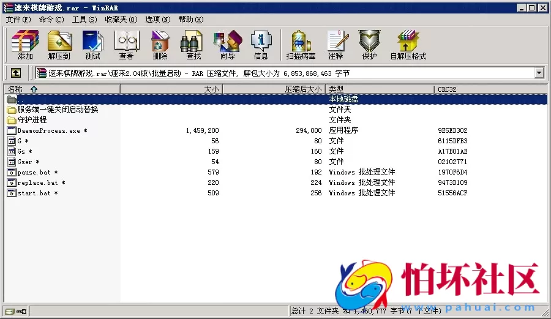Click the Add (添加) toolbar icon

(x=25, y=45)
